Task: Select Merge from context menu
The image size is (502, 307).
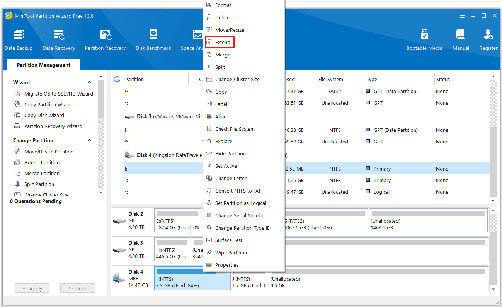Action: pyautogui.click(x=244, y=55)
